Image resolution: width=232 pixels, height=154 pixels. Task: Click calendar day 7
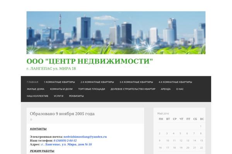pos(194,133)
